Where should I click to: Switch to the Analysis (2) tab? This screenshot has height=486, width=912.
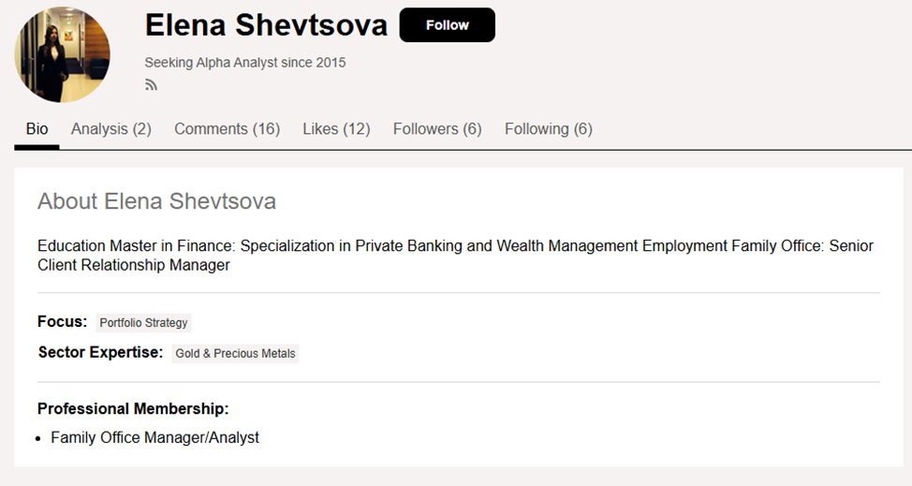click(x=111, y=129)
